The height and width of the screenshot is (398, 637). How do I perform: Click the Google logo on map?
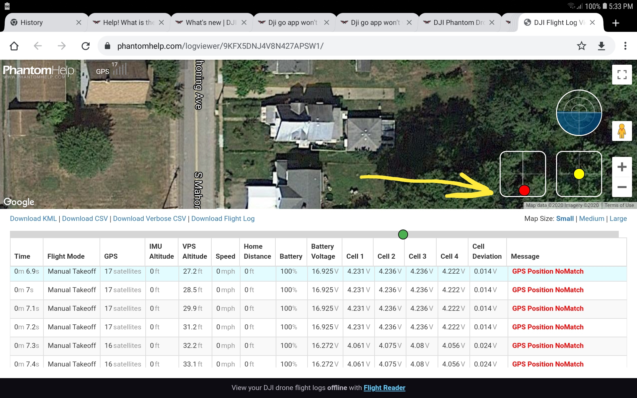tap(19, 202)
